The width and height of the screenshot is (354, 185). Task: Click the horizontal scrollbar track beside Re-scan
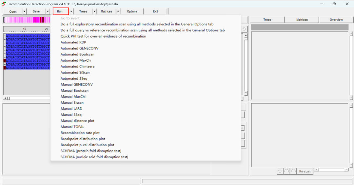(x=331, y=169)
